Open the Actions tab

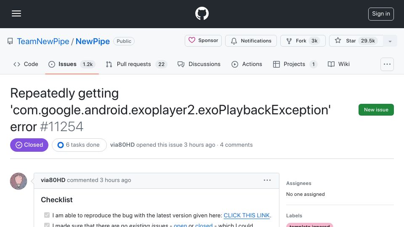click(247, 64)
